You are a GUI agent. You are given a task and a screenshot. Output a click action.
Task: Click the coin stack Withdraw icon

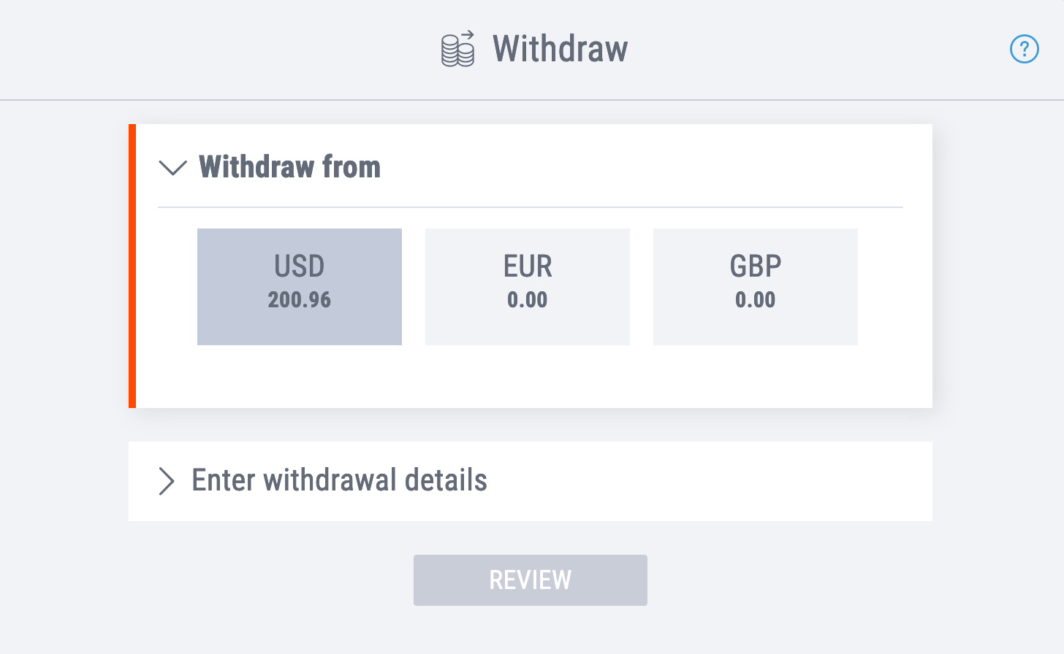point(458,49)
